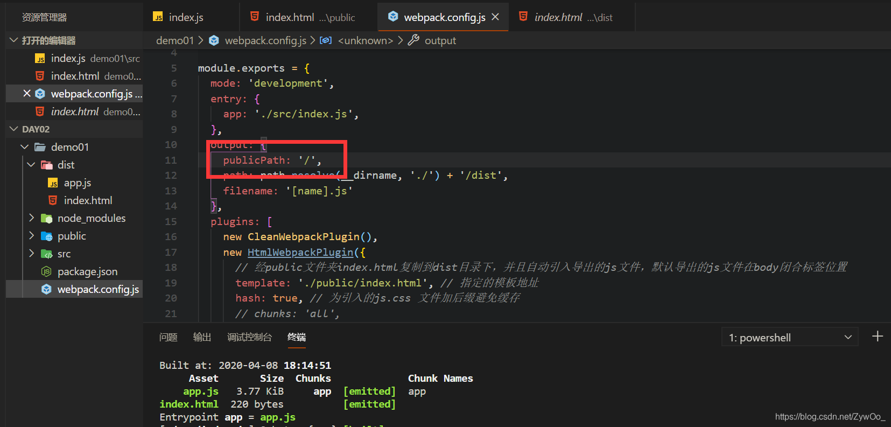The height and width of the screenshot is (427, 891).
Task: Select the Terminal panel tab 终端
Action: [x=297, y=337]
